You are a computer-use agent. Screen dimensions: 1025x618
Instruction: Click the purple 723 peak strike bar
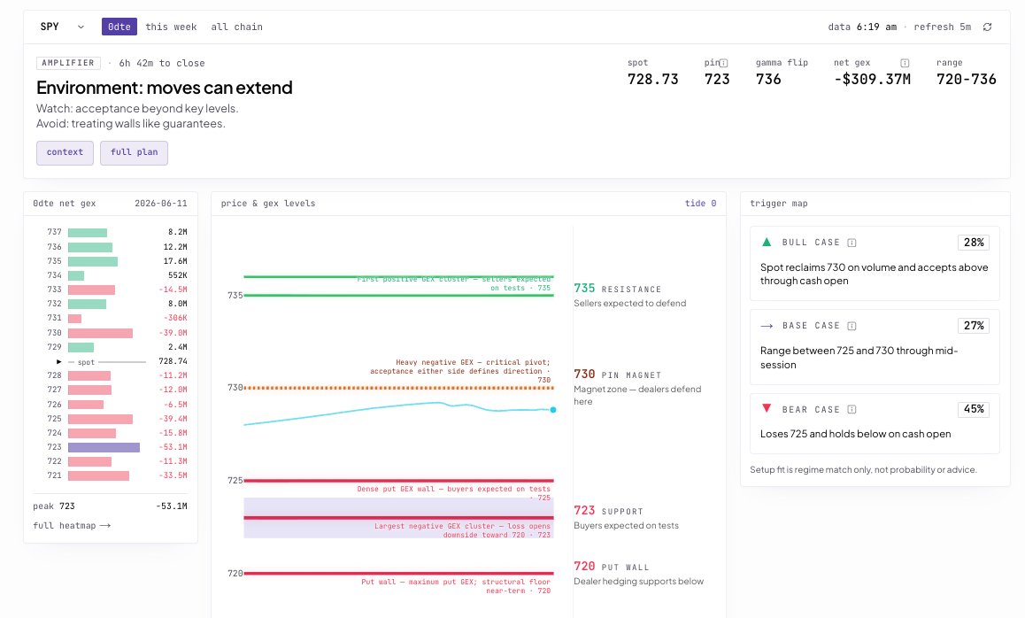click(104, 447)
